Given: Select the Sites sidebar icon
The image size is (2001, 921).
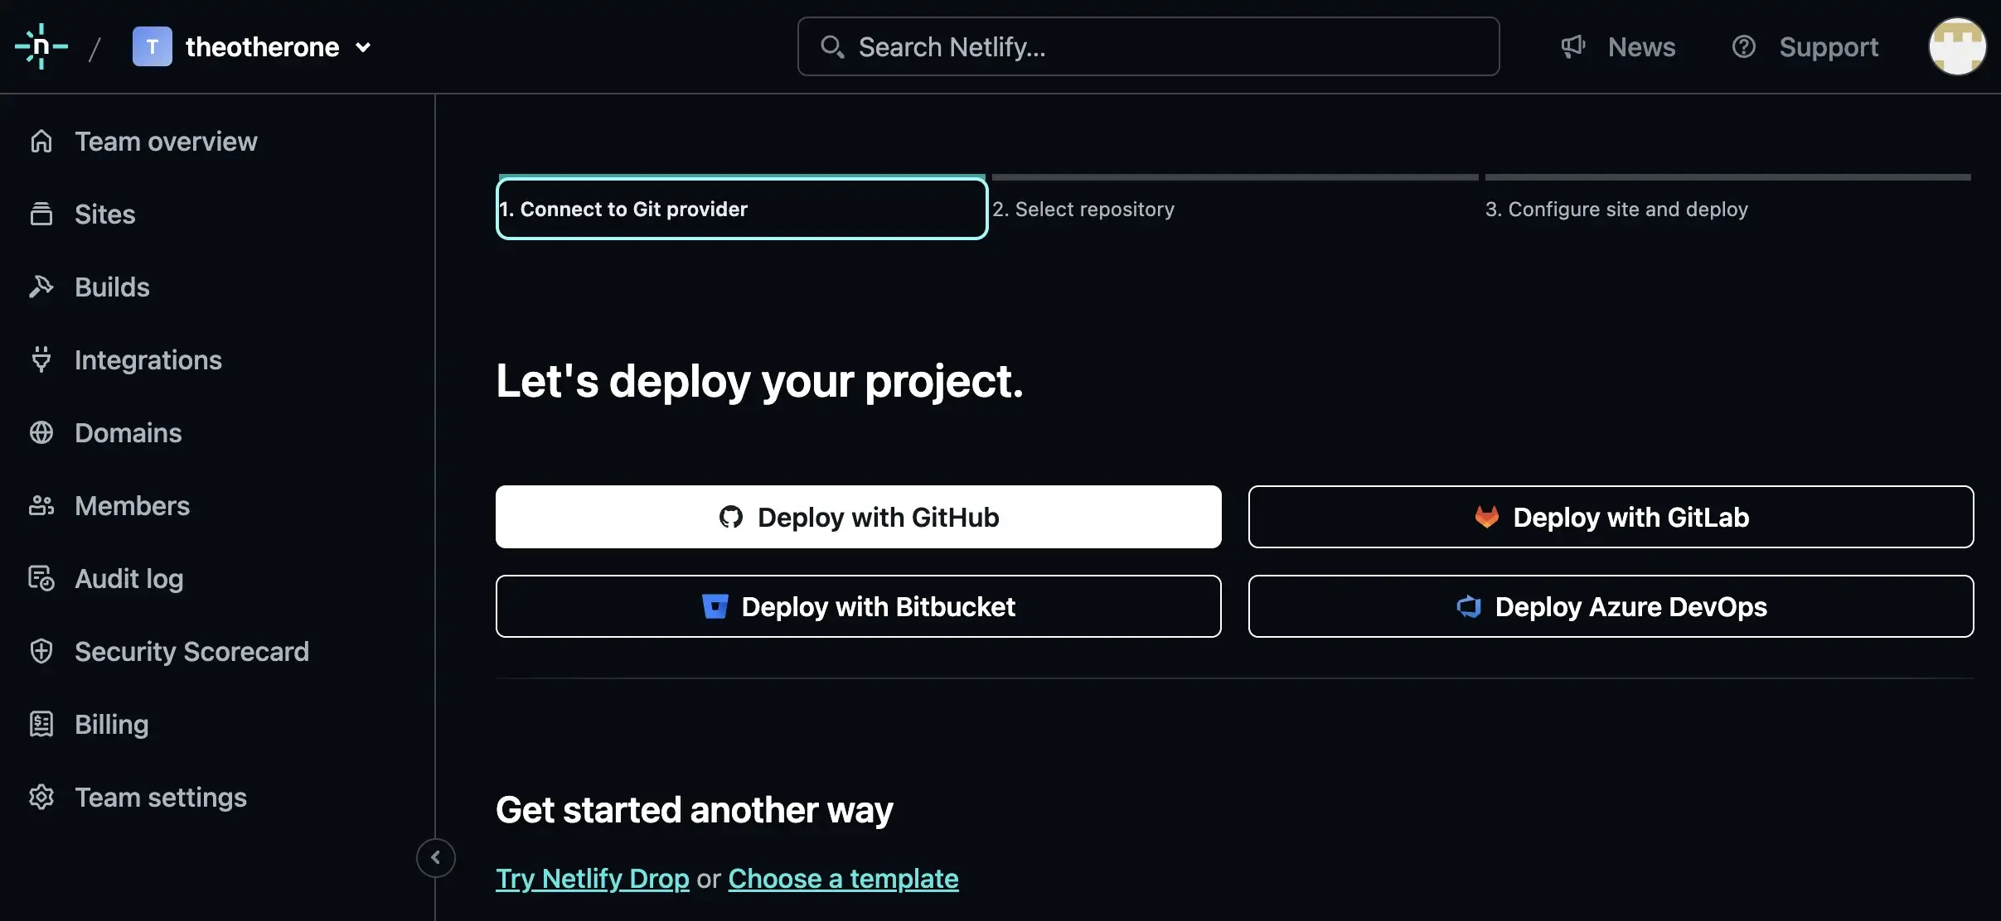Looking at the screenshot, I should click(41, 214).
